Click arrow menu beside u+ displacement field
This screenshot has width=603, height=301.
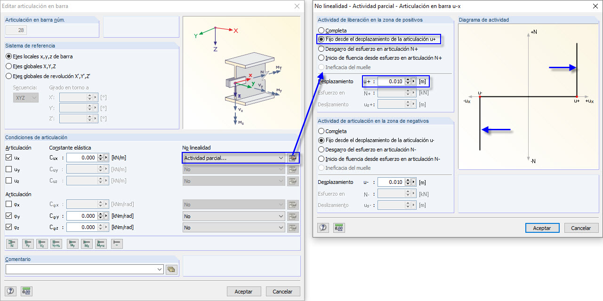pyautogui.click(x=414, y=81)
